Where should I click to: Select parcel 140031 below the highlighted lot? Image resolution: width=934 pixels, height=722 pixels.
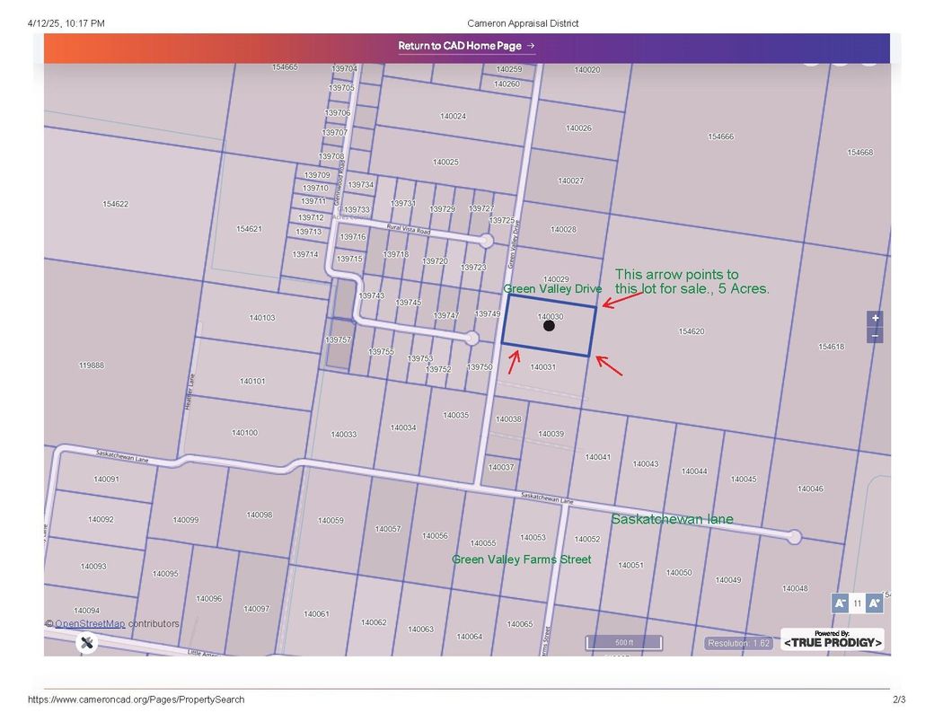click(542, 367)
